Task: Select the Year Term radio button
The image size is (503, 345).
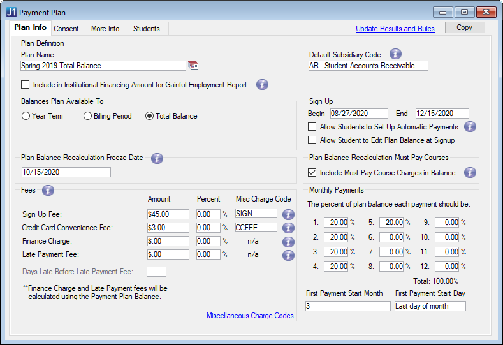Action: click(x=26, y=116)
